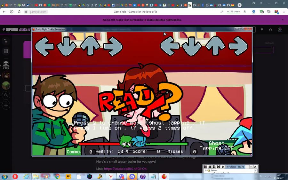Screen dimensions: 288x180
Task: Click the gamejolt.com address field
Action: [x=38, y=12]
